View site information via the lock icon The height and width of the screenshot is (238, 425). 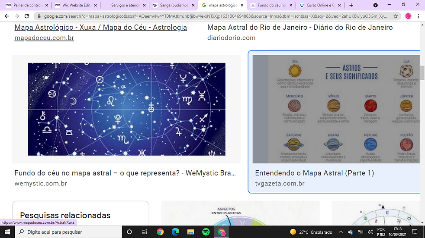[x=39, y=16]
